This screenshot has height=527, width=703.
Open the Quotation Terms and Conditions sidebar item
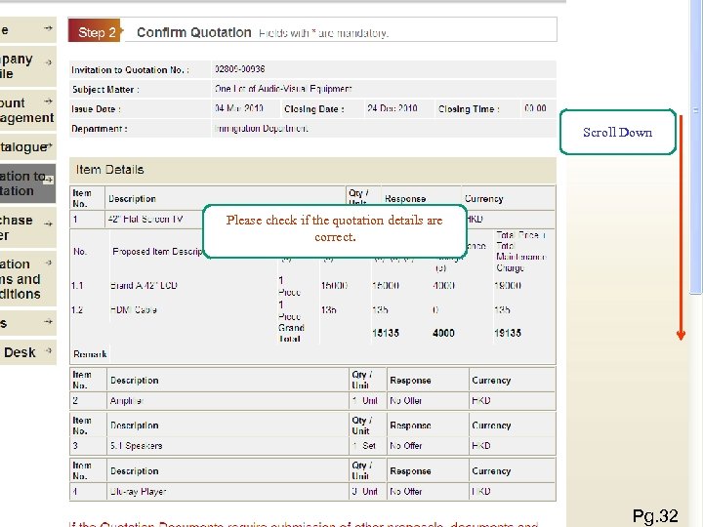pos(27,279)
